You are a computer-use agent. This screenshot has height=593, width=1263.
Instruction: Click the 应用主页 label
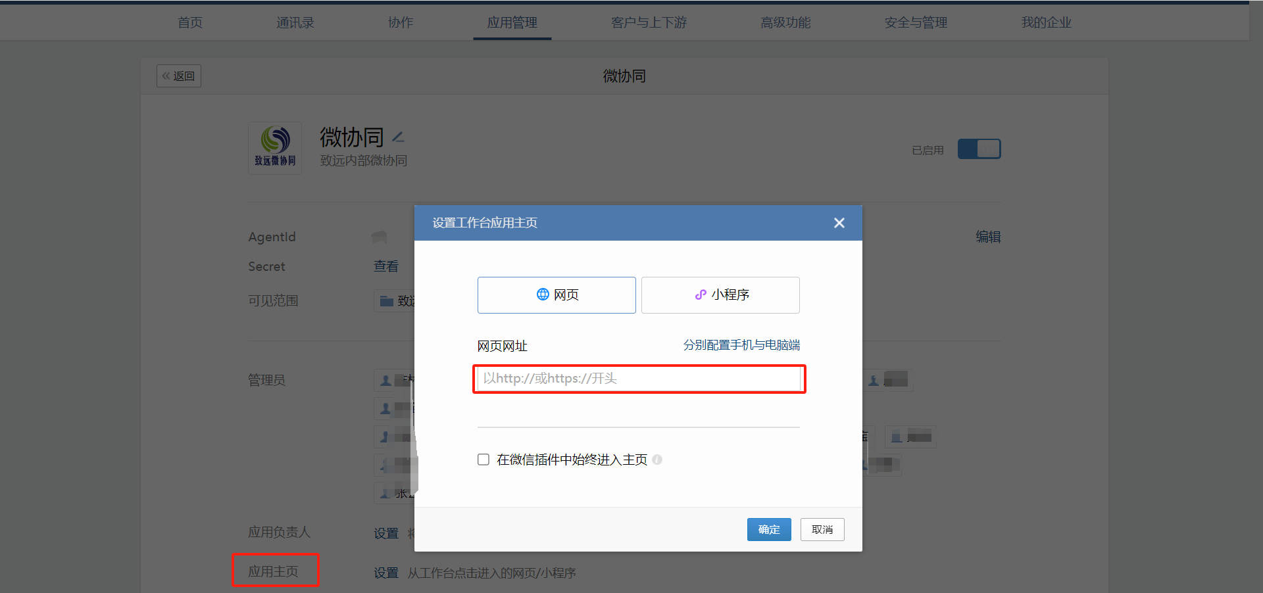click(x=273, y=571)
